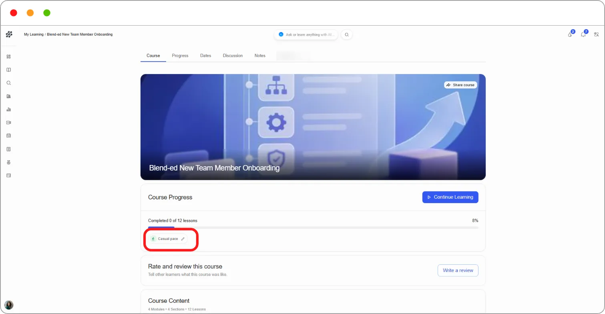Click the Course Progress heading

pyautogui.click(x=170, y=197)
